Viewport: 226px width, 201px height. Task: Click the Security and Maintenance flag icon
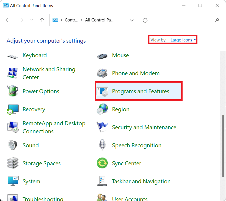point(102,128)
